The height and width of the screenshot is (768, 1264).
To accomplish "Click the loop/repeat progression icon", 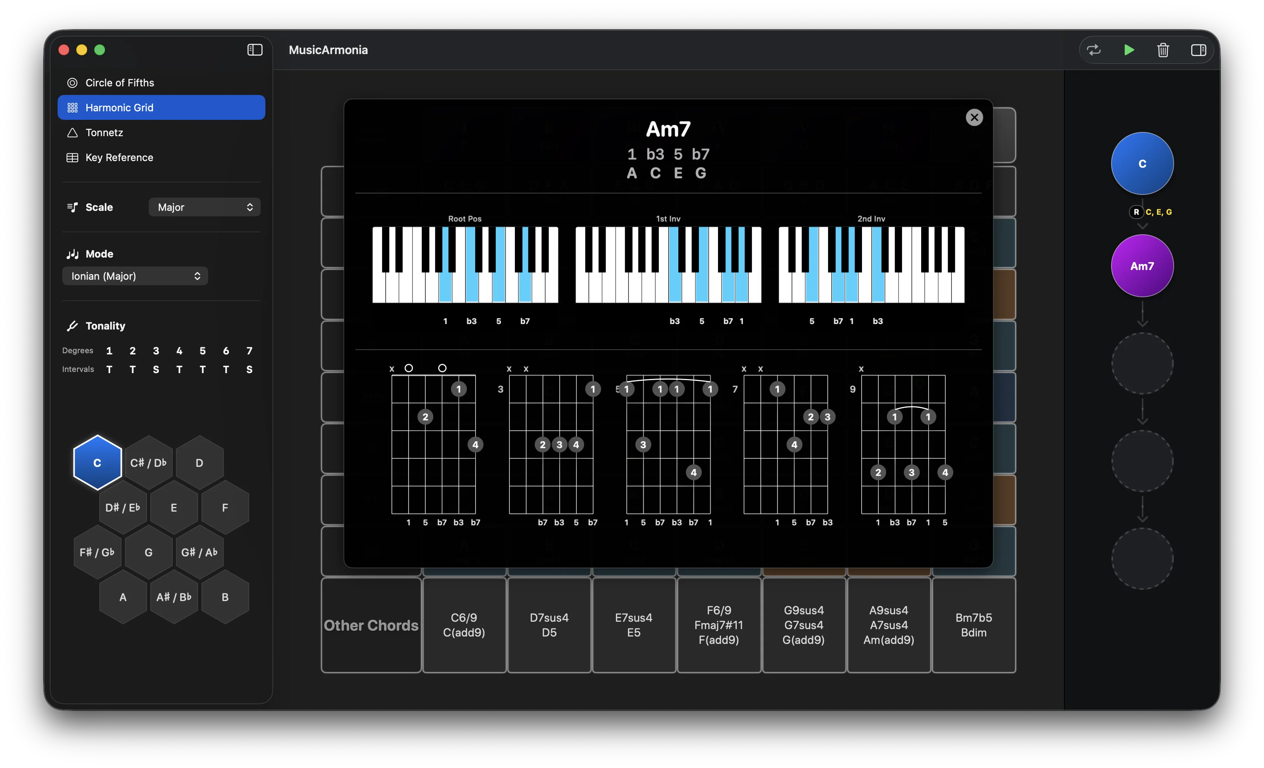I will 1093,50.
